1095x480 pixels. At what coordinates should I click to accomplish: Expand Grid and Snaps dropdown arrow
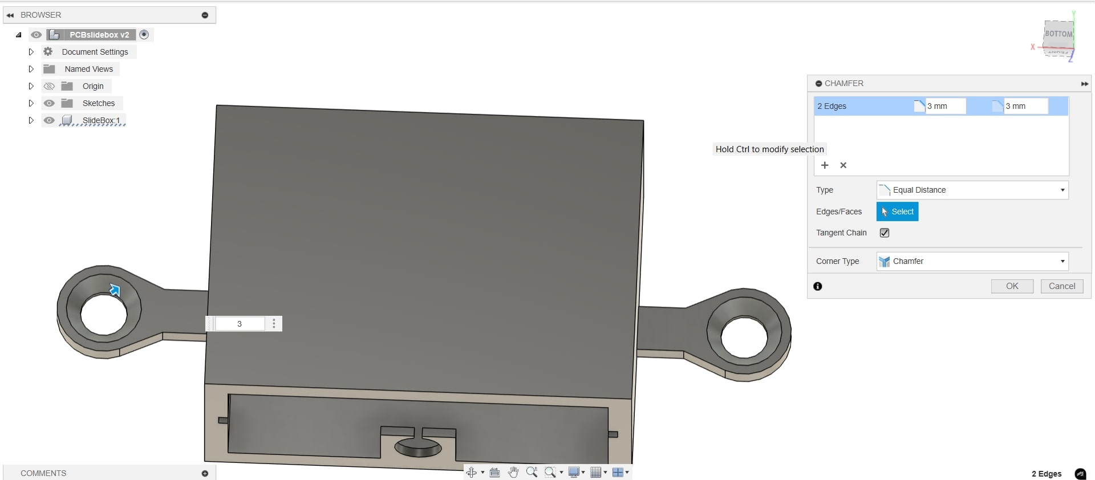tap(605, 472)
